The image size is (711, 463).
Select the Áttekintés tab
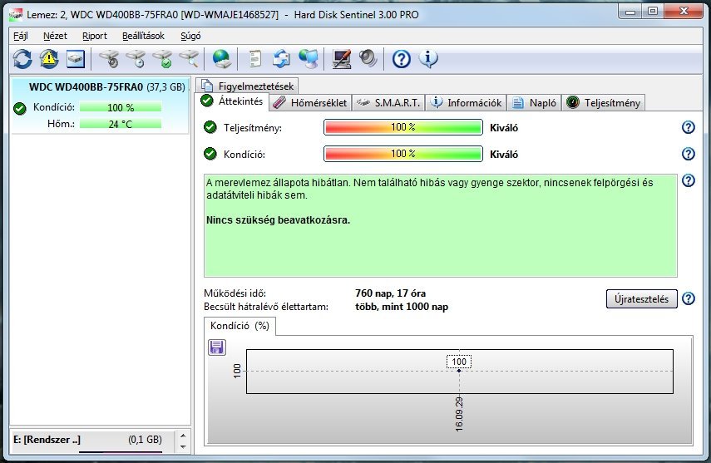pos(233,101)
